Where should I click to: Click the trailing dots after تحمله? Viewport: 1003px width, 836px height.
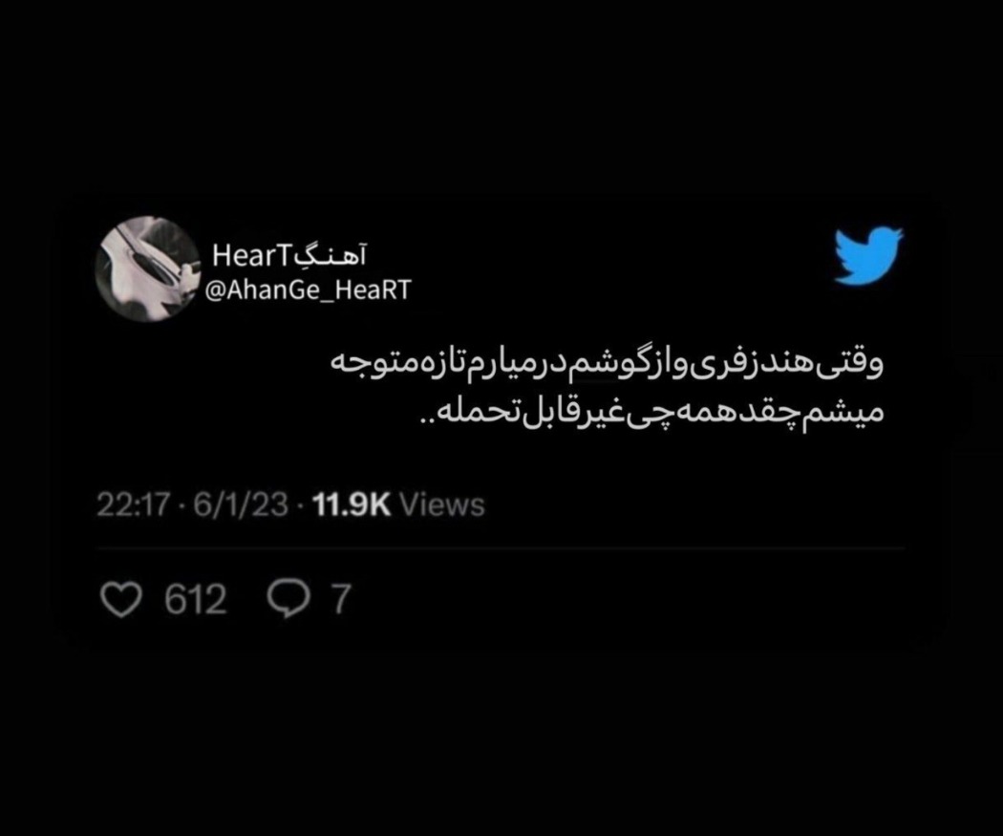pos(427,420)
